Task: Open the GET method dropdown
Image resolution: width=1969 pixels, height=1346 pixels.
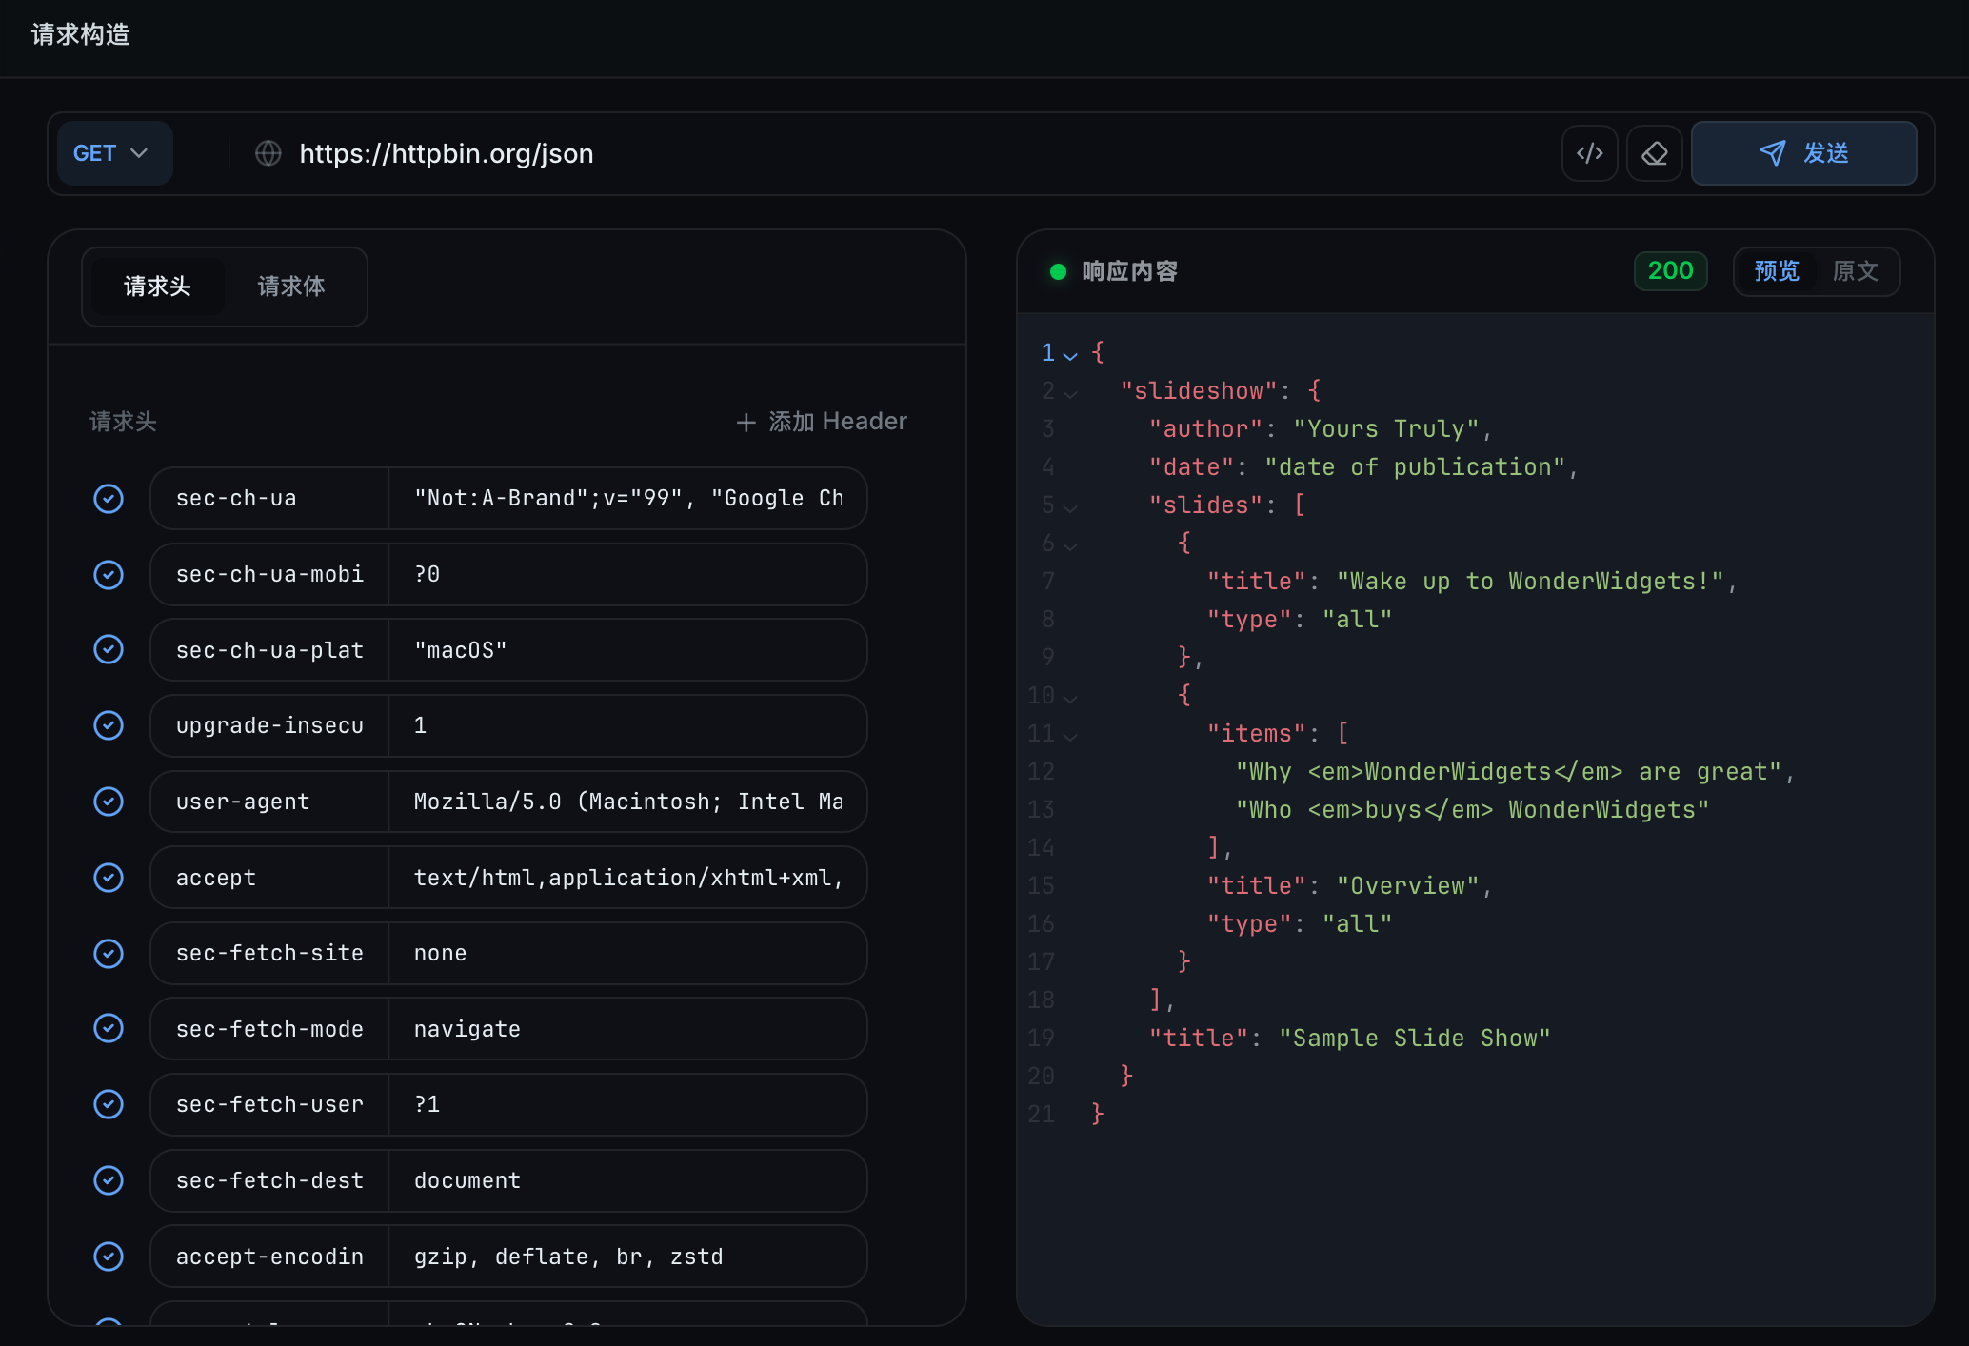Action: pyautogui.click(x=114, y=153)
